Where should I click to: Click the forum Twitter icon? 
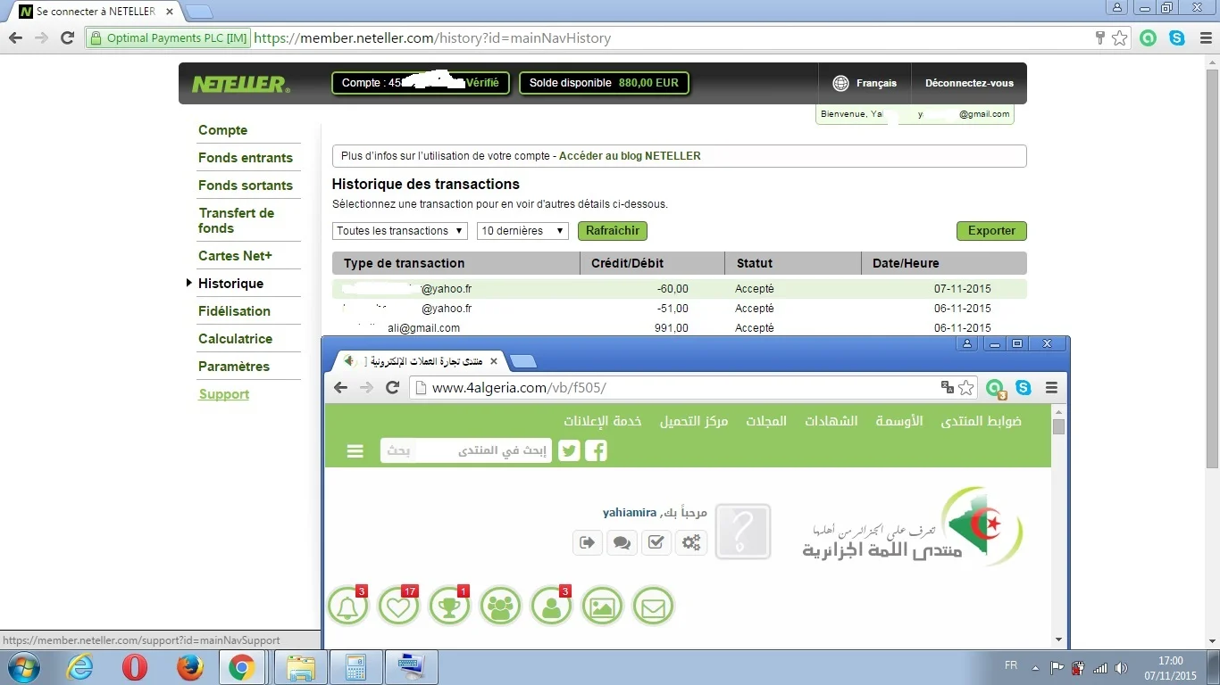[x=569, y=450]
